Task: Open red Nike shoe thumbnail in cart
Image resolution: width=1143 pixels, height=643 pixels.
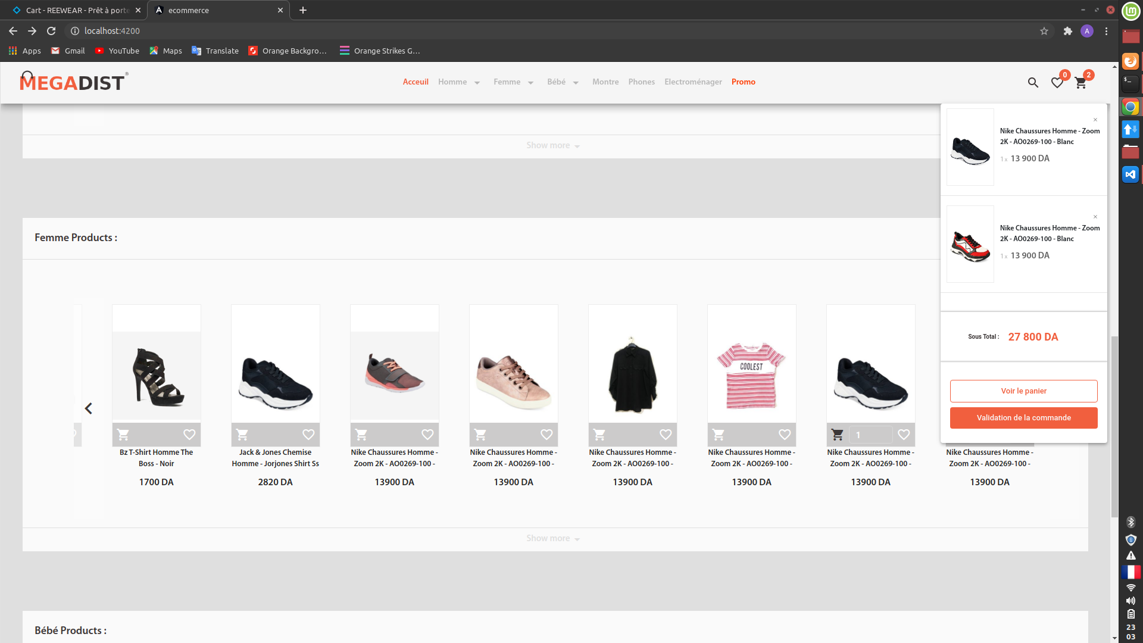Action: pyautogui.click(x=970, y=244)
